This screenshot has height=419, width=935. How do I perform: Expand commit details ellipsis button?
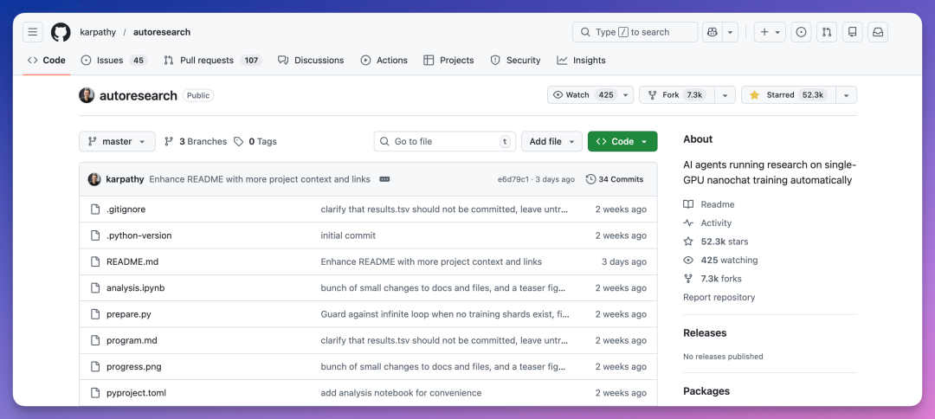tap(384, 179)
